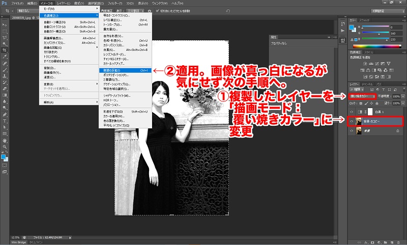The height and width of the screenshot is (245, 407).
Task: Select the History Brush tool
Action: coord(5,83)
